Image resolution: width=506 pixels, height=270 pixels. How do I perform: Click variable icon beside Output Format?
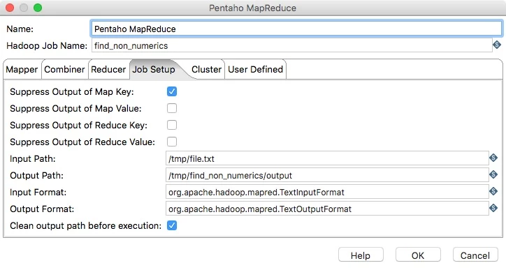pos(493,208)
